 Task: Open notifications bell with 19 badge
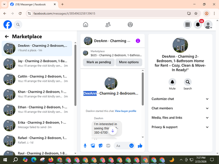(x=198, y=24)
